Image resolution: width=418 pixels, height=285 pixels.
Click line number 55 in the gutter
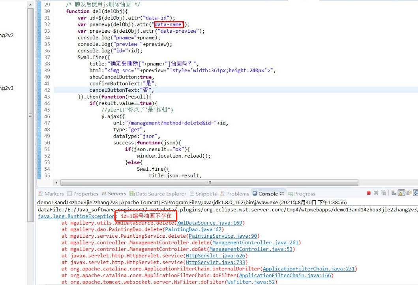[47, 175]
